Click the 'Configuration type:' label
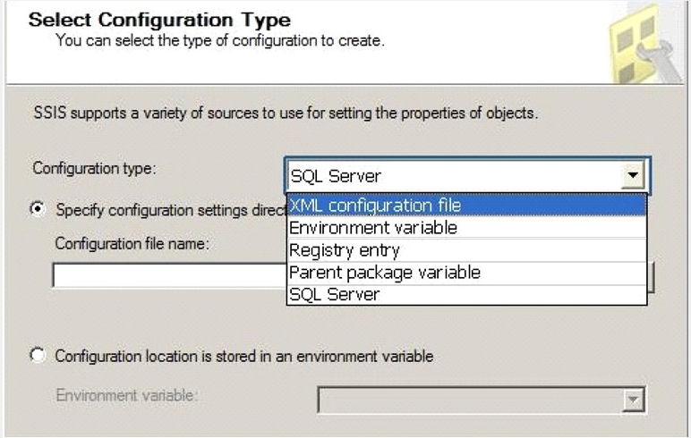691x438 pixels. pyautogui.click(x=94, y=168)
